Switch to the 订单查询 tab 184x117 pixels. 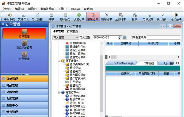click(x=72, y=32)
